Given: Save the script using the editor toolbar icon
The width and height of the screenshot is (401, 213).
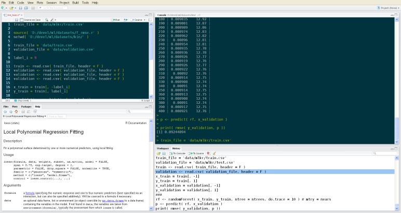Looking at the screenshot, I should pos(17,20).
